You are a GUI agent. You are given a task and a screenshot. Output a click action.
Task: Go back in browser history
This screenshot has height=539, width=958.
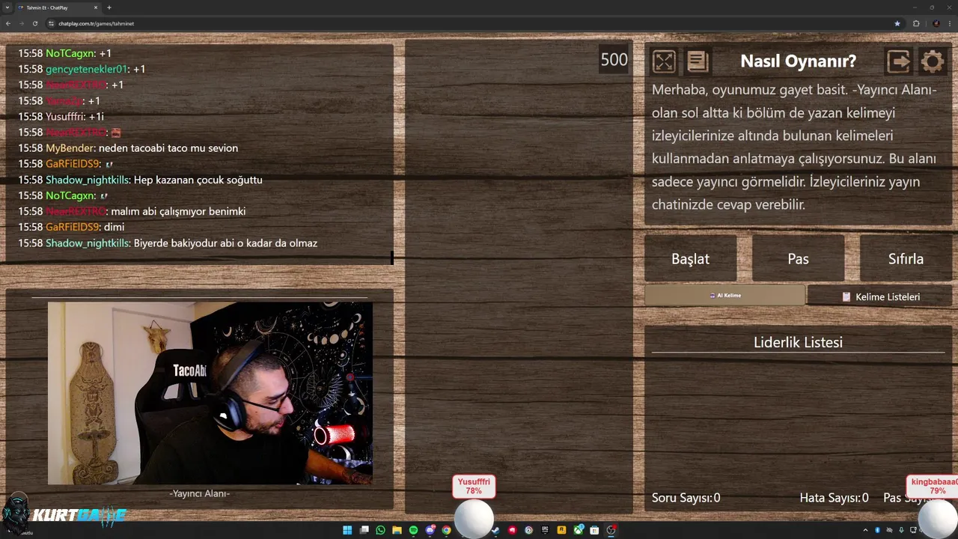pyautogui.click(x=8, y=23)
